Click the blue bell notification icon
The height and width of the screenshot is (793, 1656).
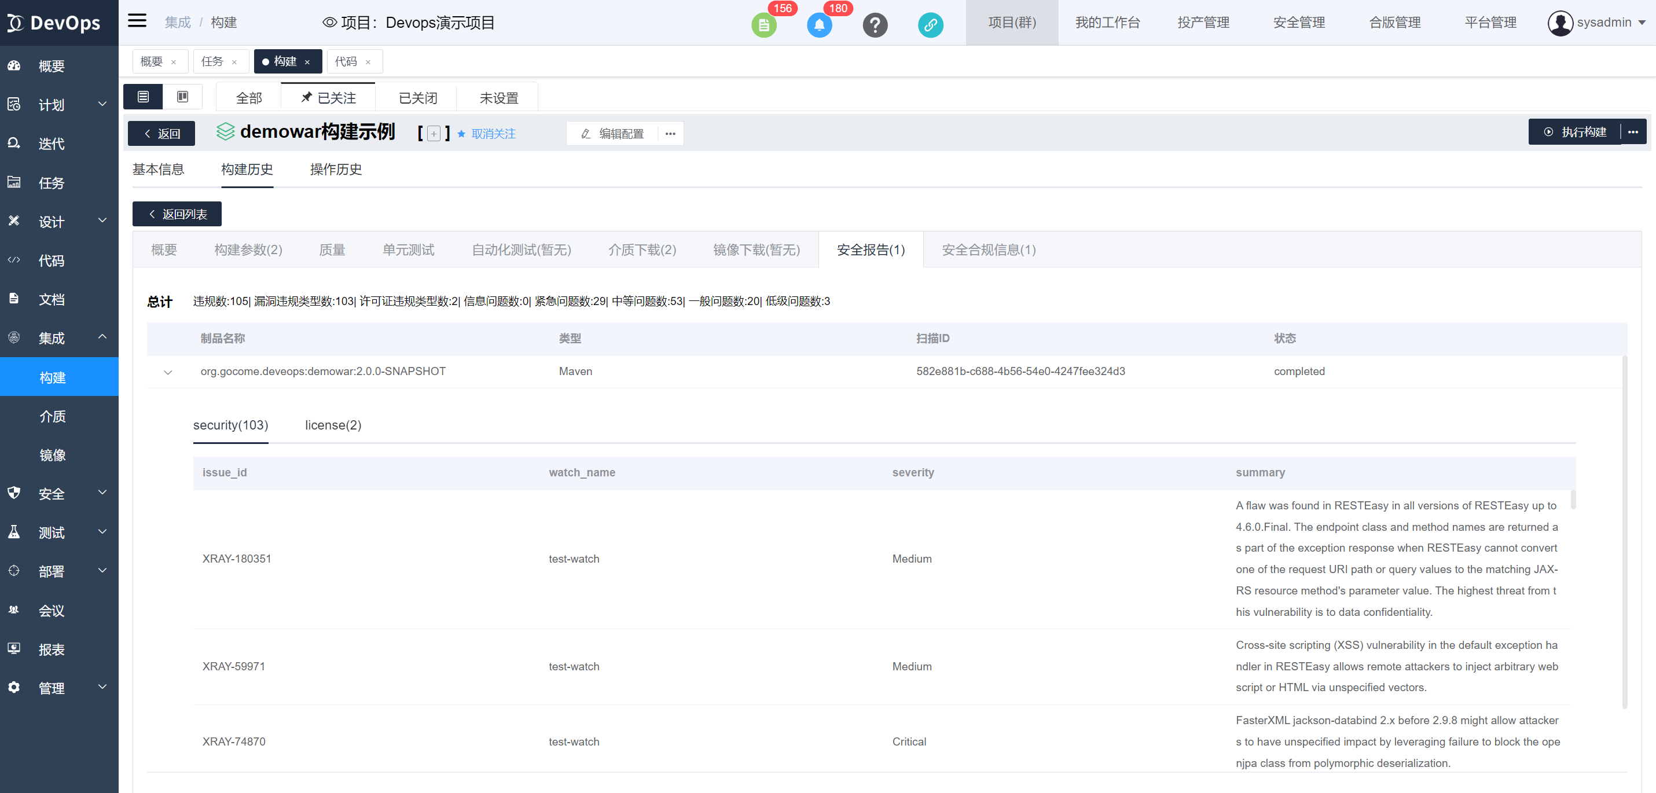[819, 25]
